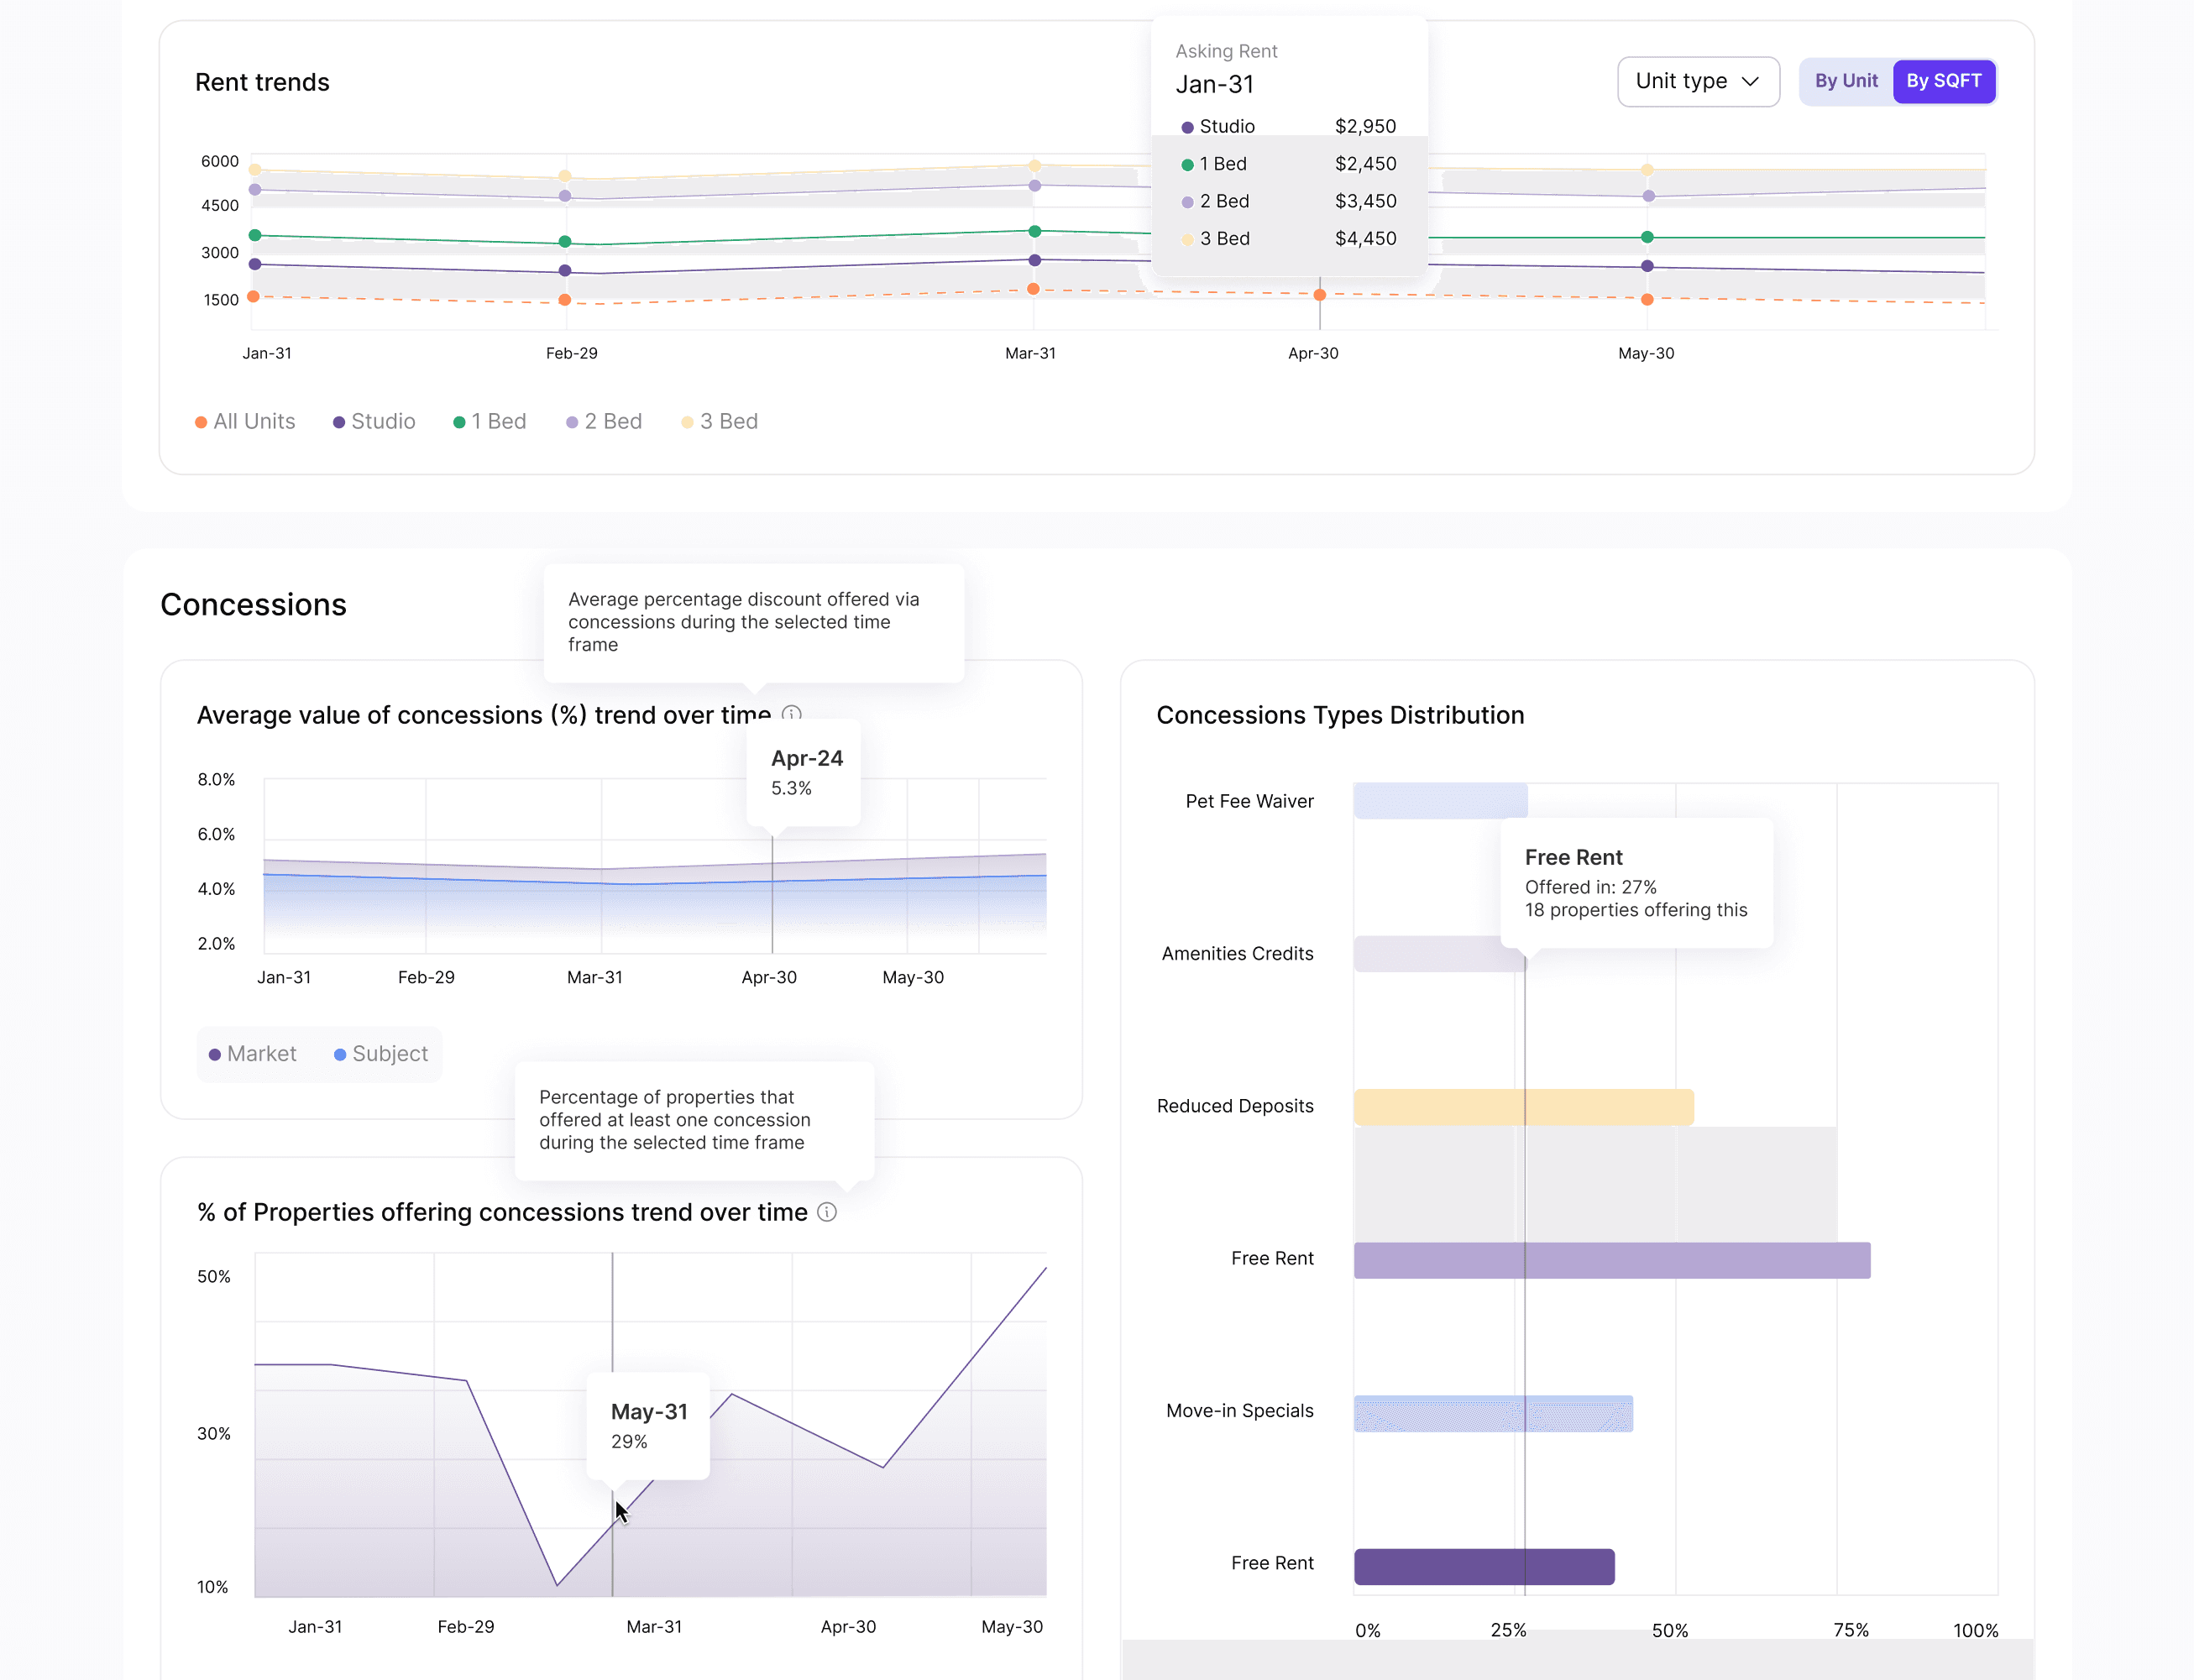
Task: Toggle the Market legend series
Action: point(253,1054)
